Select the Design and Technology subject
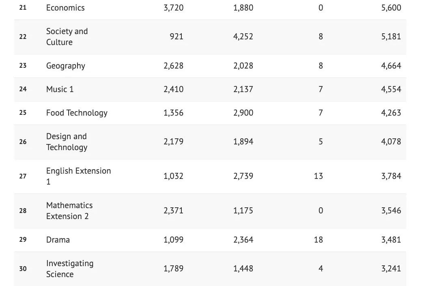Image resolution: width=422 pixels, height=286 pixels. pos(67,142)
